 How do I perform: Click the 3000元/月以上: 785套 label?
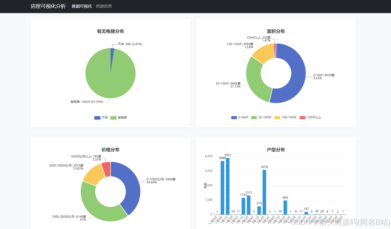click(86, 158)
